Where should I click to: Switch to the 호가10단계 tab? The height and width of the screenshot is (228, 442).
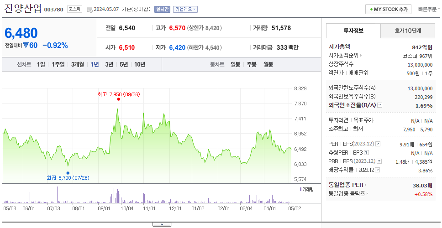tap(408, 31)
